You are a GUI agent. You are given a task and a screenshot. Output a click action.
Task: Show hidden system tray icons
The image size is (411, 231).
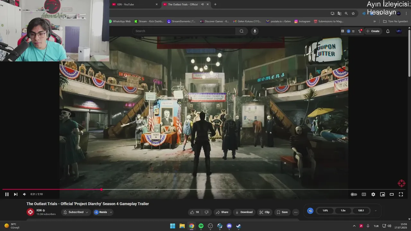point(354,226)
